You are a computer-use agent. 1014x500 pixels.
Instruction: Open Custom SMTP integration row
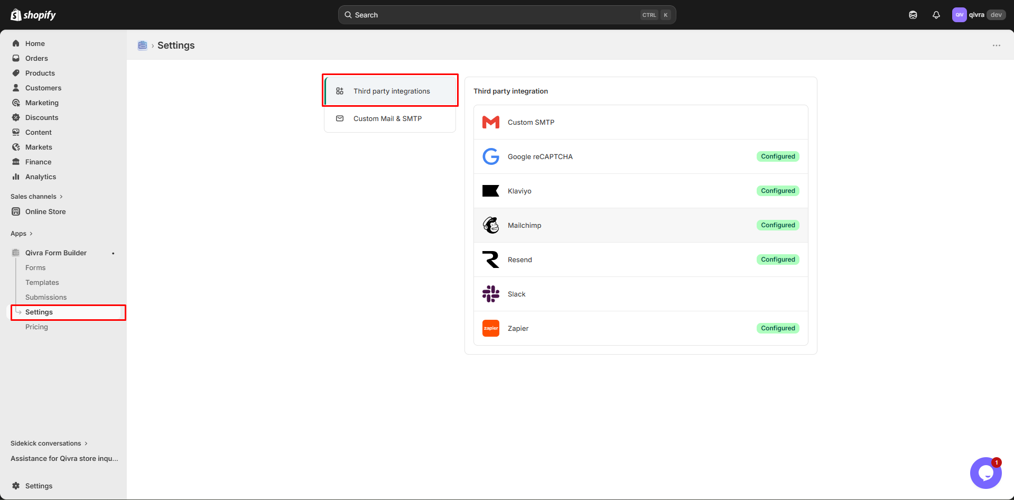[x=641, y=122]
